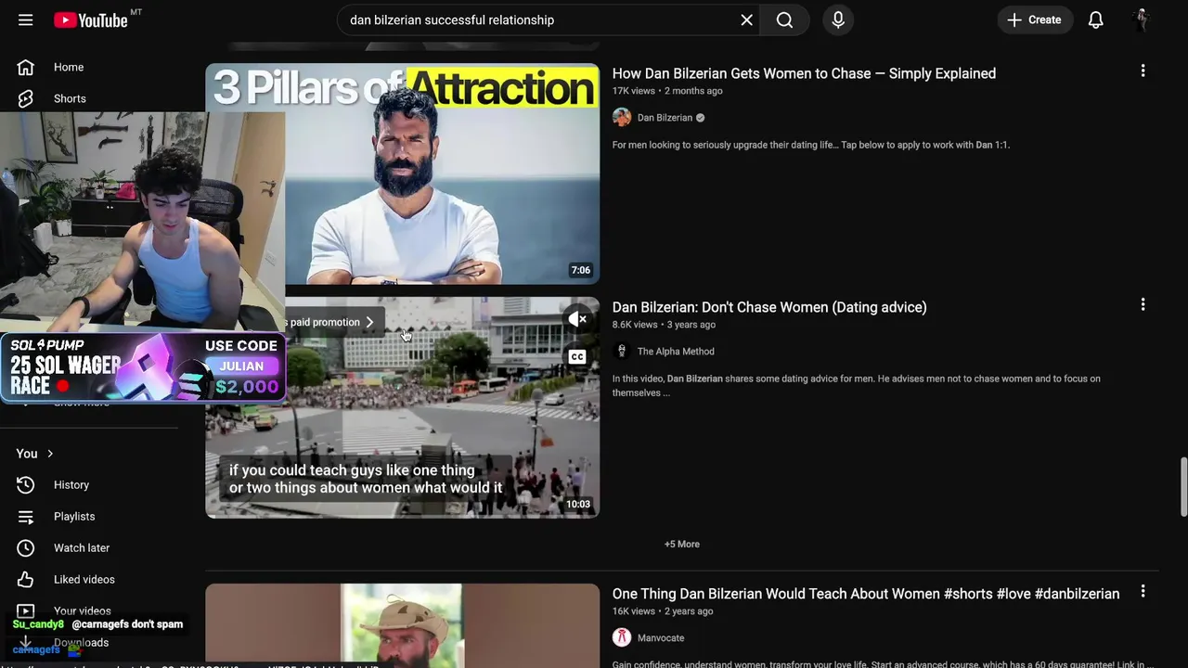Viewport: 1188px width, 668px height.
Task: Click the Home house icon
Action: tap(26, 67)
